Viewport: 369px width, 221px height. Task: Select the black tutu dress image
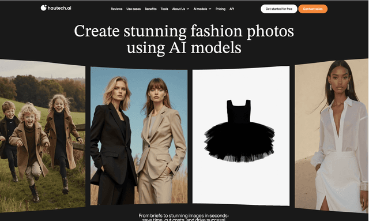coord(241,136)
